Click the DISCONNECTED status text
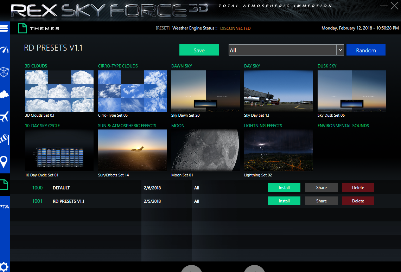The width and height of the screenshot is (401, 272). coord(235,28)
